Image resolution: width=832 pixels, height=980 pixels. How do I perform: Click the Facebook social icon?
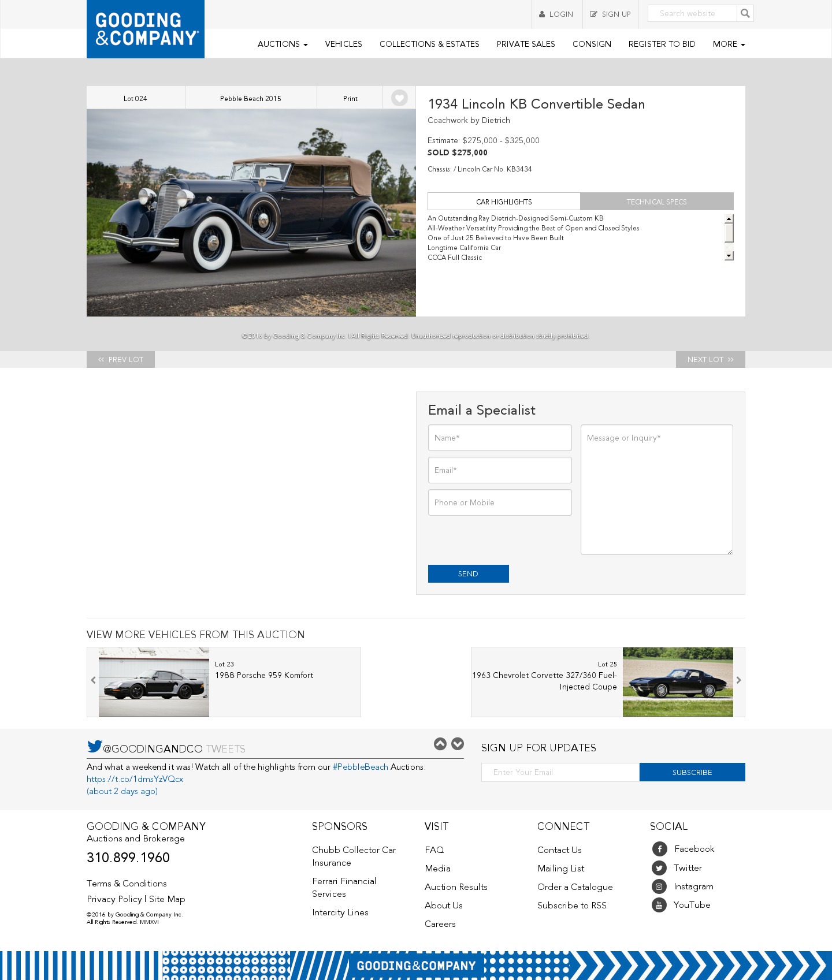pos(659,849)
